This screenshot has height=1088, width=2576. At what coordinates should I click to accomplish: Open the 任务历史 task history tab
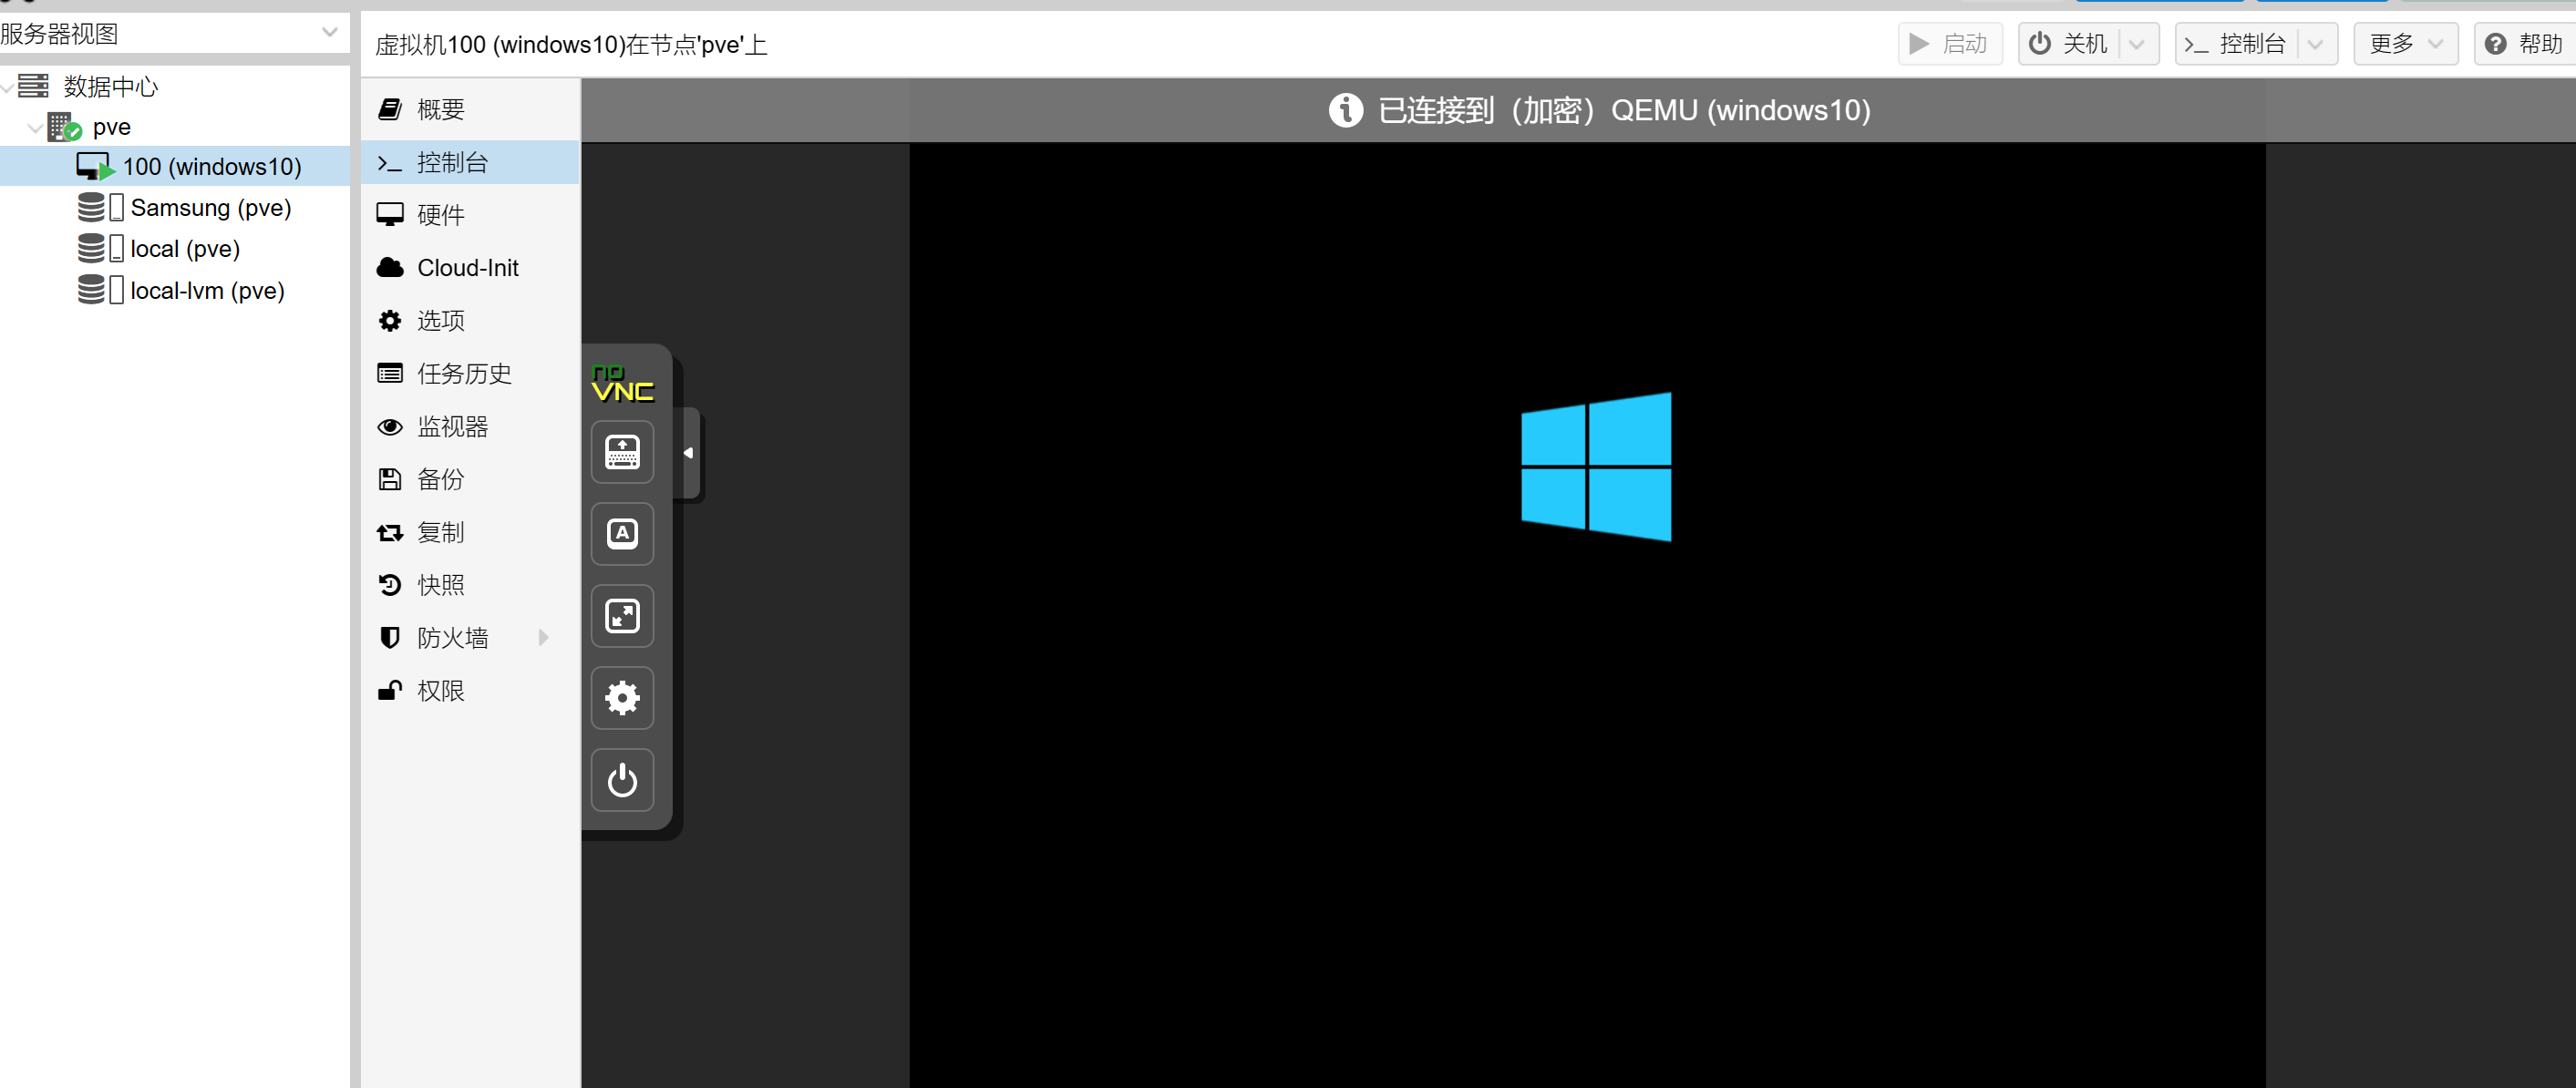tap(470, 374)
